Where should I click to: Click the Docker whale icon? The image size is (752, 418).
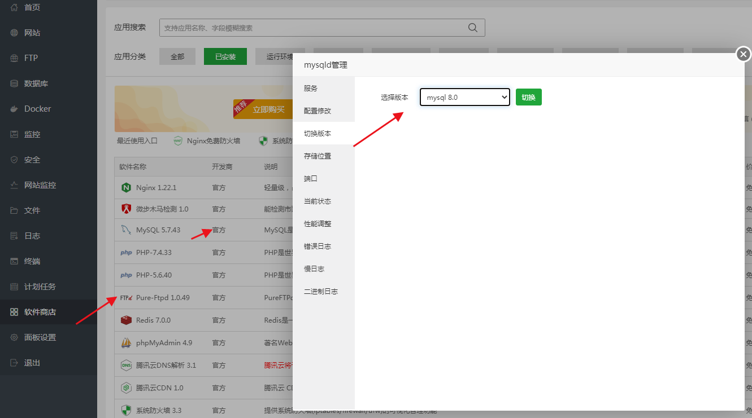coord(14,109)
